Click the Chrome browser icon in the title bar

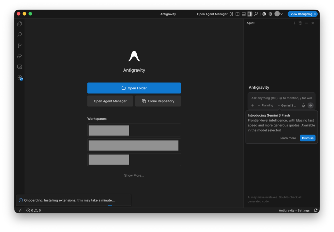[x=264, y=14]
